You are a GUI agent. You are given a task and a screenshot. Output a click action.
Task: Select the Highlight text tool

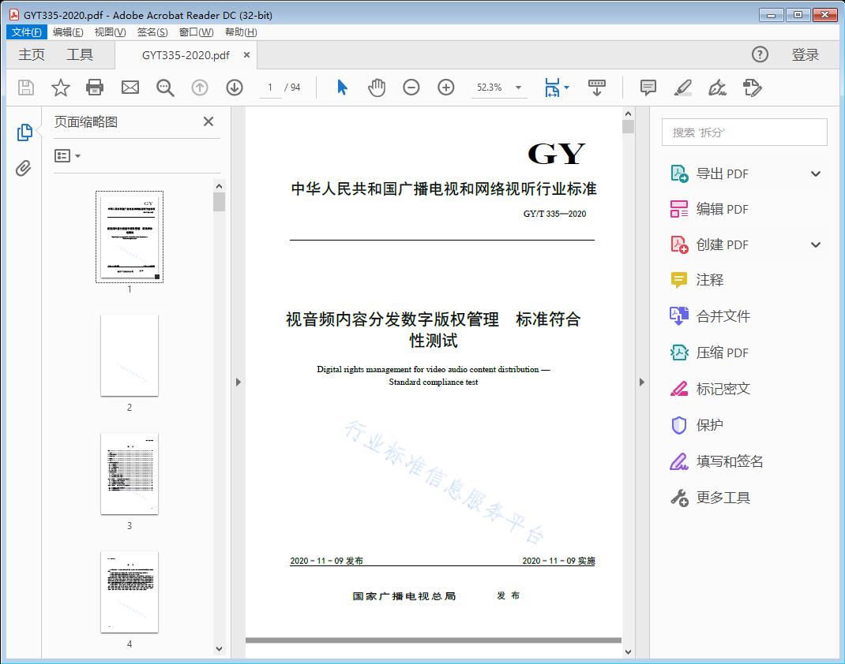(682, 88)
